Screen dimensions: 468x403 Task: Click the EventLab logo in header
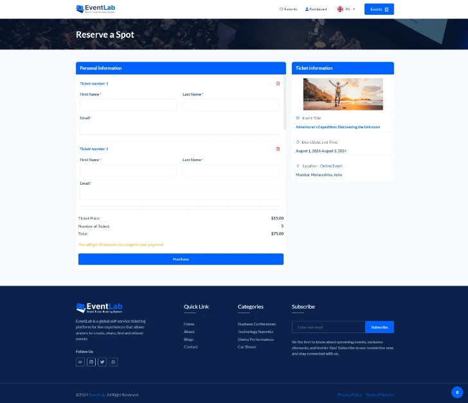[x=96, y=9]
